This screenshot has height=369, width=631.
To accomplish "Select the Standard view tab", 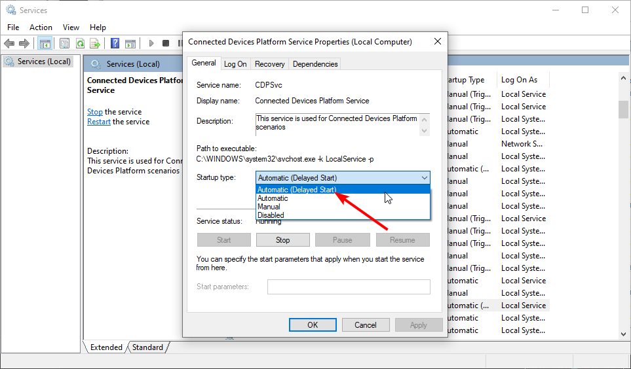I will coord(147,347).
